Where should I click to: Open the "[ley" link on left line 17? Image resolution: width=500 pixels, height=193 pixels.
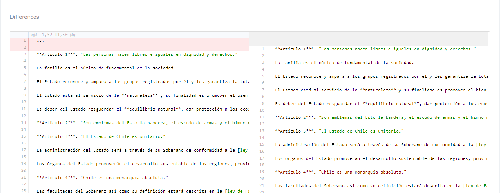pos(243,150)
